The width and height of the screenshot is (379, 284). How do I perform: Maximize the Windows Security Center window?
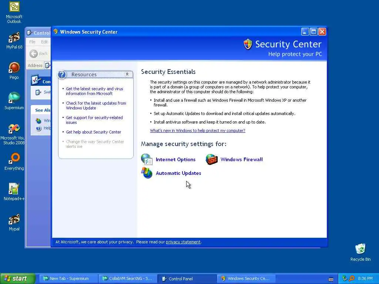(x=313, y=32)
